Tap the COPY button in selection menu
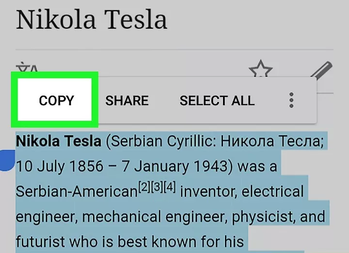The image size is (349, 253). 55,100
